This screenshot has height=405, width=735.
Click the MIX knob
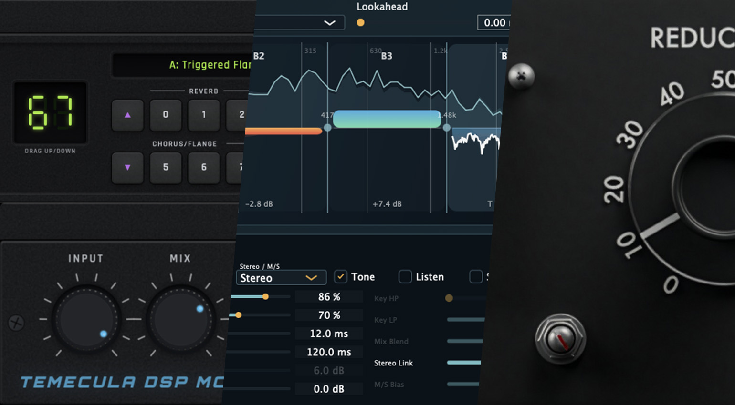(180, 319)
